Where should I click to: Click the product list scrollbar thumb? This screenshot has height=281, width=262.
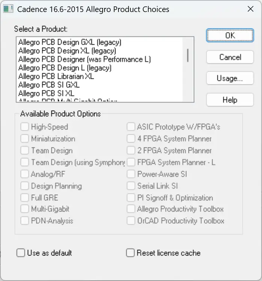point(188,55)
